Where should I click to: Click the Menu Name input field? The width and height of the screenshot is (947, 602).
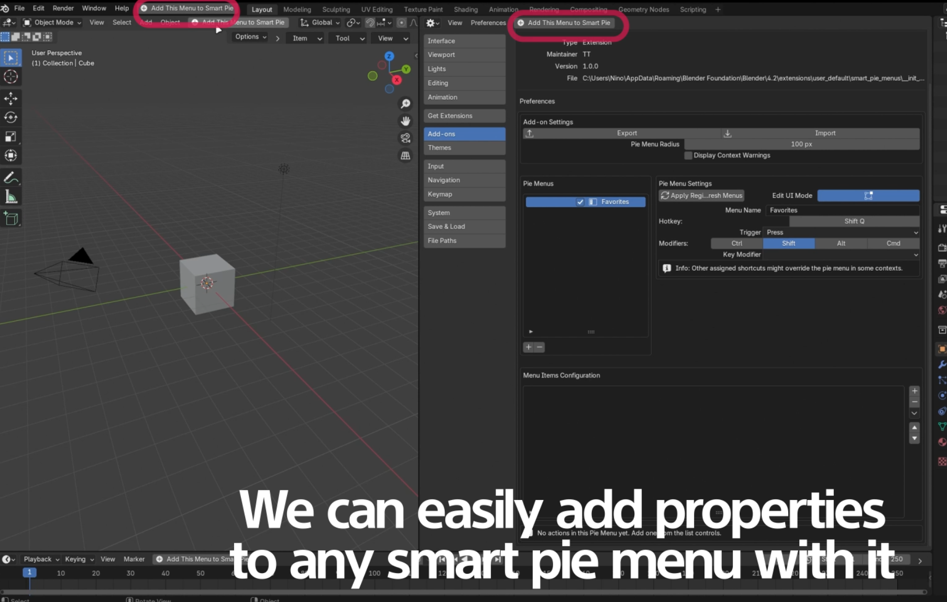[842, 210]
